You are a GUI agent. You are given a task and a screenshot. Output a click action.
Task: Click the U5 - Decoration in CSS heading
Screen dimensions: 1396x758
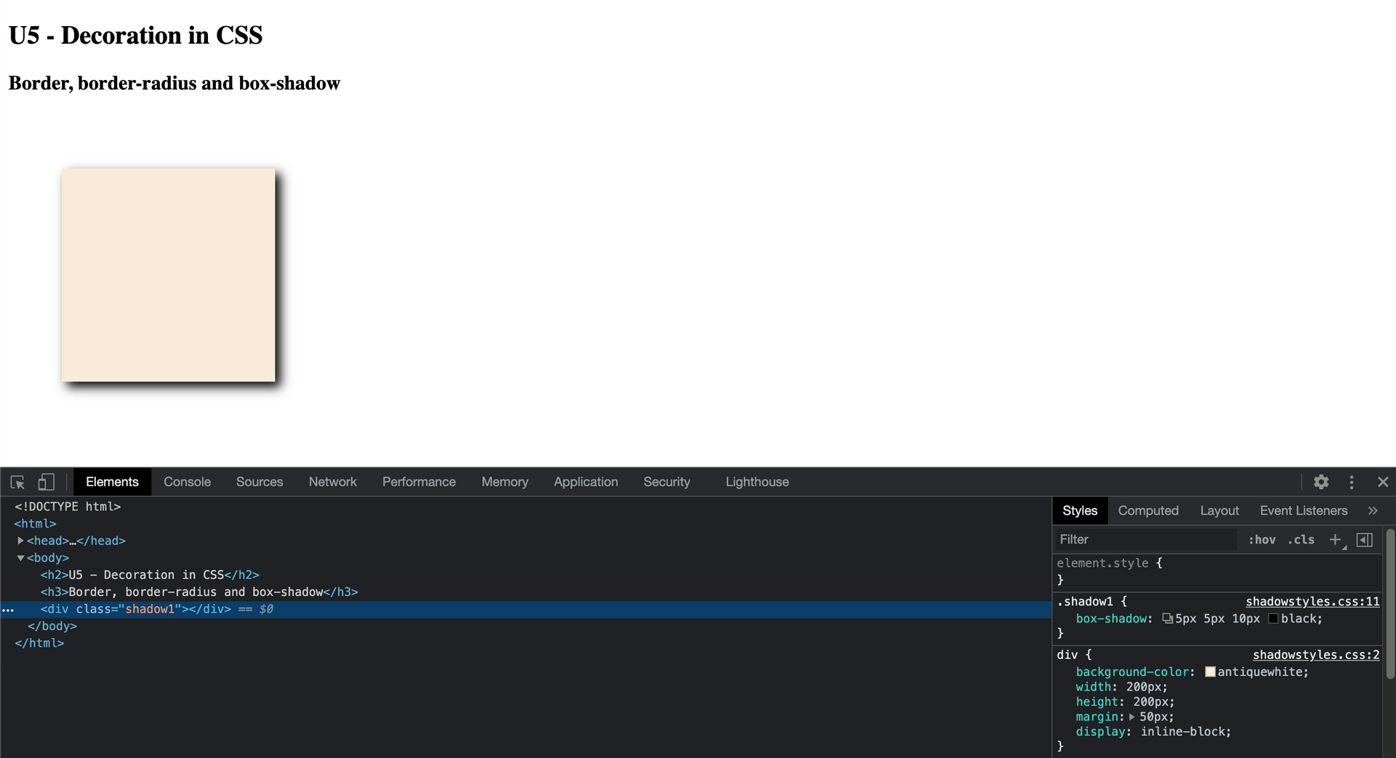(x=135, y=35)
